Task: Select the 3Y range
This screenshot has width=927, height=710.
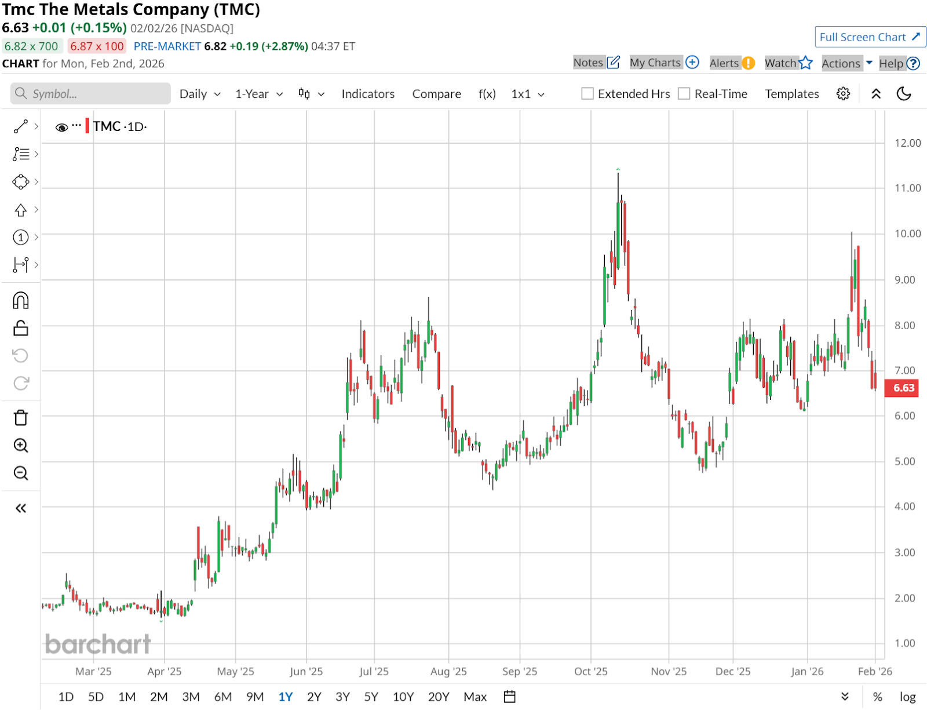Action: [x=343, y=697]
